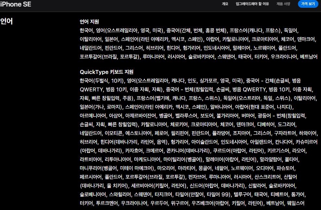Click the word 조지아어
The width and height of the screenshot is (321, 210).
point(241,134)
